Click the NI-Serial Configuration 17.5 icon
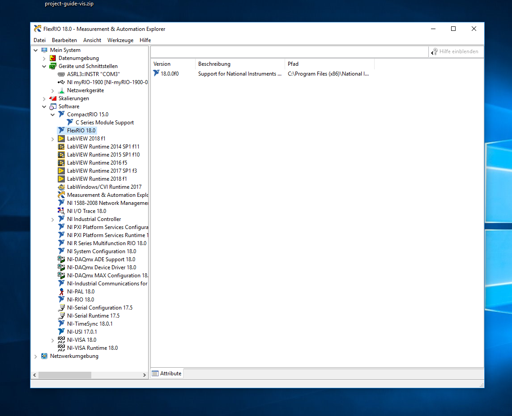512x416 pixels. [61, 308]
